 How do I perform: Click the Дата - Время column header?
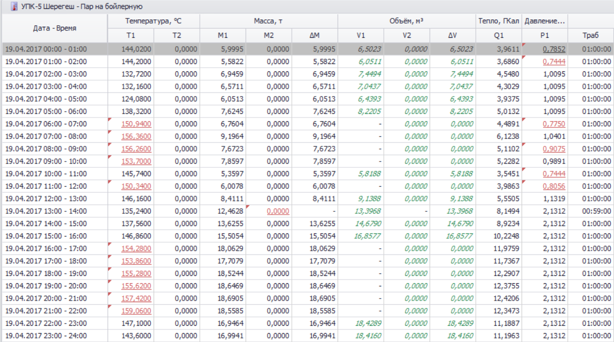pos(55,28)
